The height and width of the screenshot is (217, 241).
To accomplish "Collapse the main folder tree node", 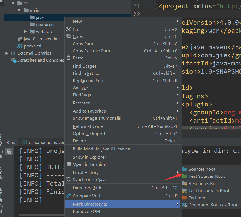I will click(19, 10).
